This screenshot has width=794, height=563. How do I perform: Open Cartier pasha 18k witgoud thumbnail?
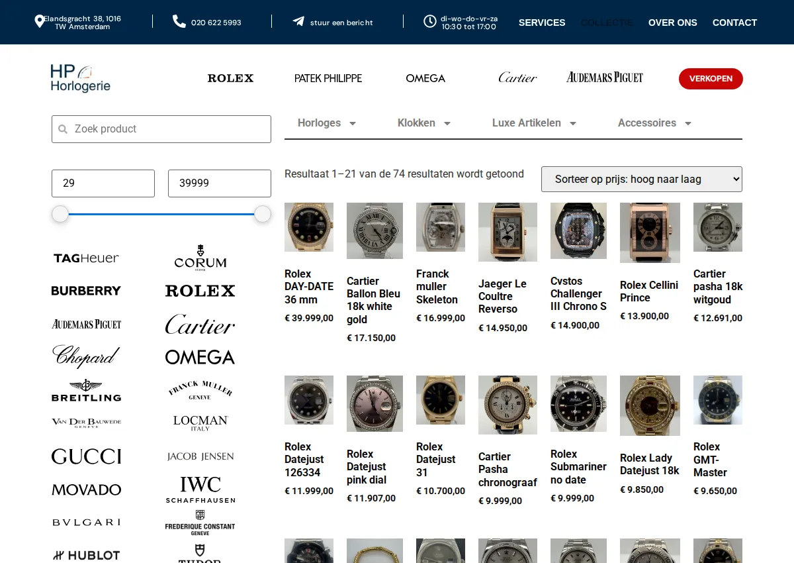(718, 227)
